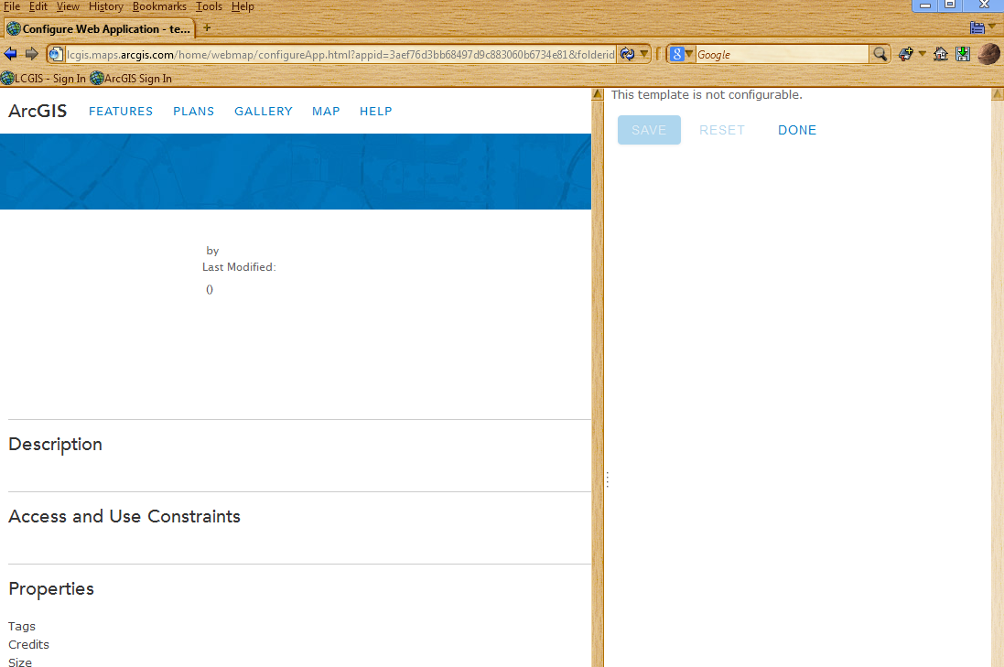Click the site identity icon in address bar

(57, 54)
